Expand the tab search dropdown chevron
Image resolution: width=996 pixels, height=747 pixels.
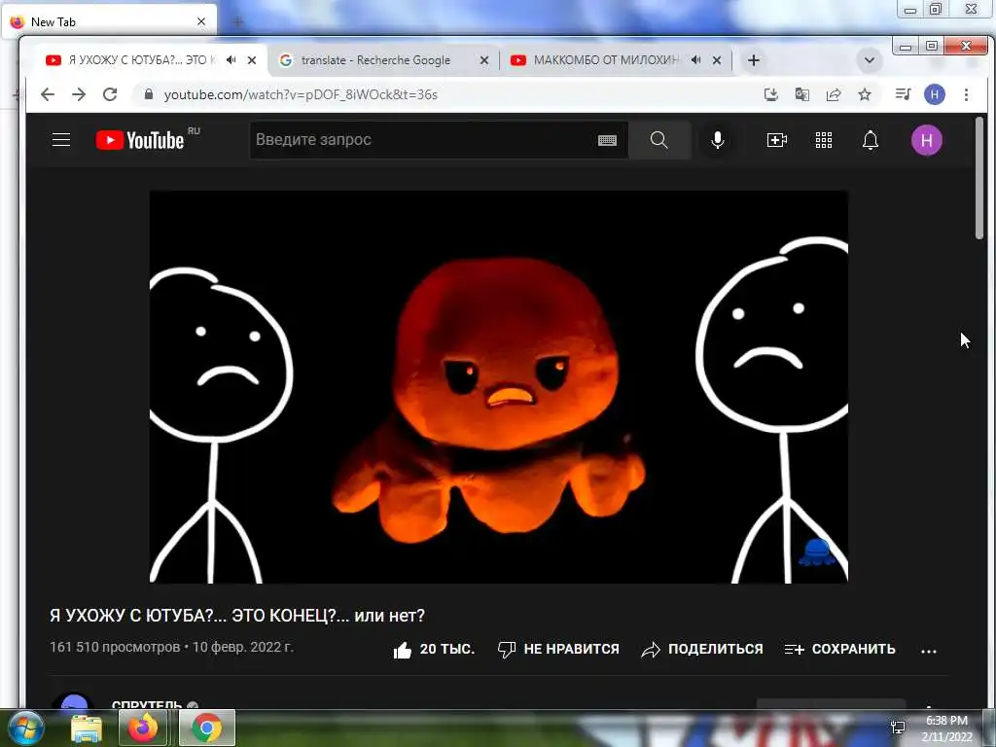[870, 60]
